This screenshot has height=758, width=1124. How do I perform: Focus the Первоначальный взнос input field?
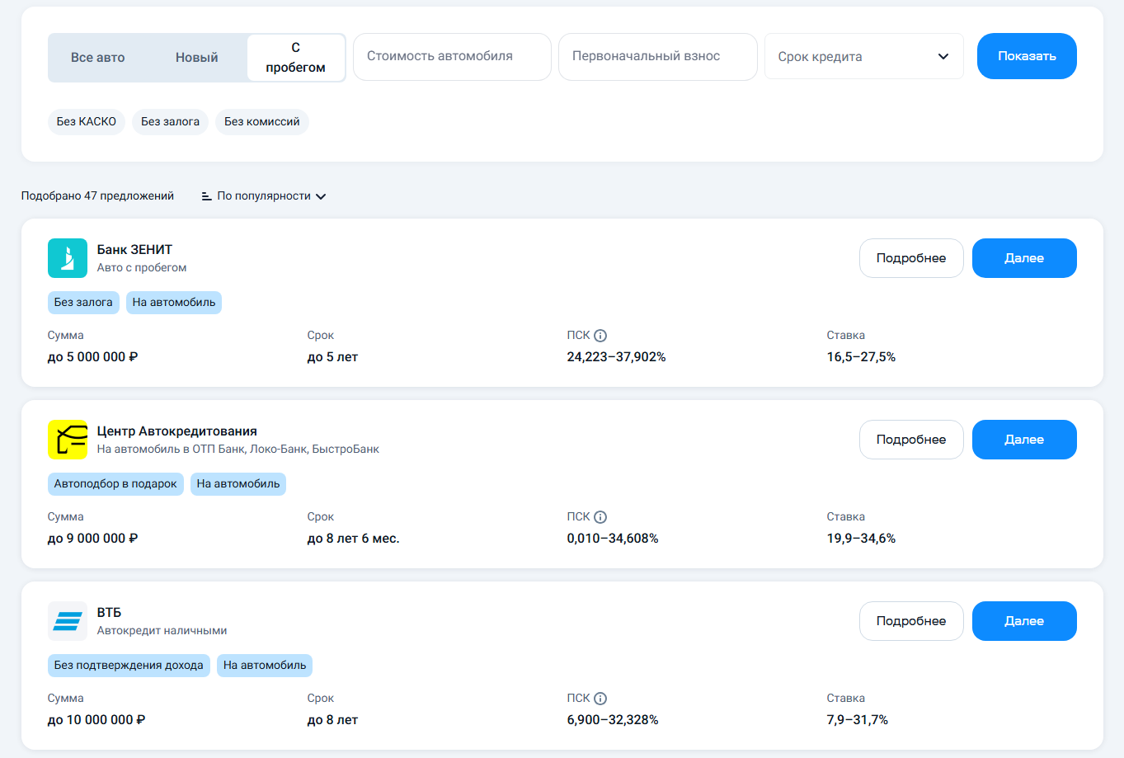tap(658, 57)
